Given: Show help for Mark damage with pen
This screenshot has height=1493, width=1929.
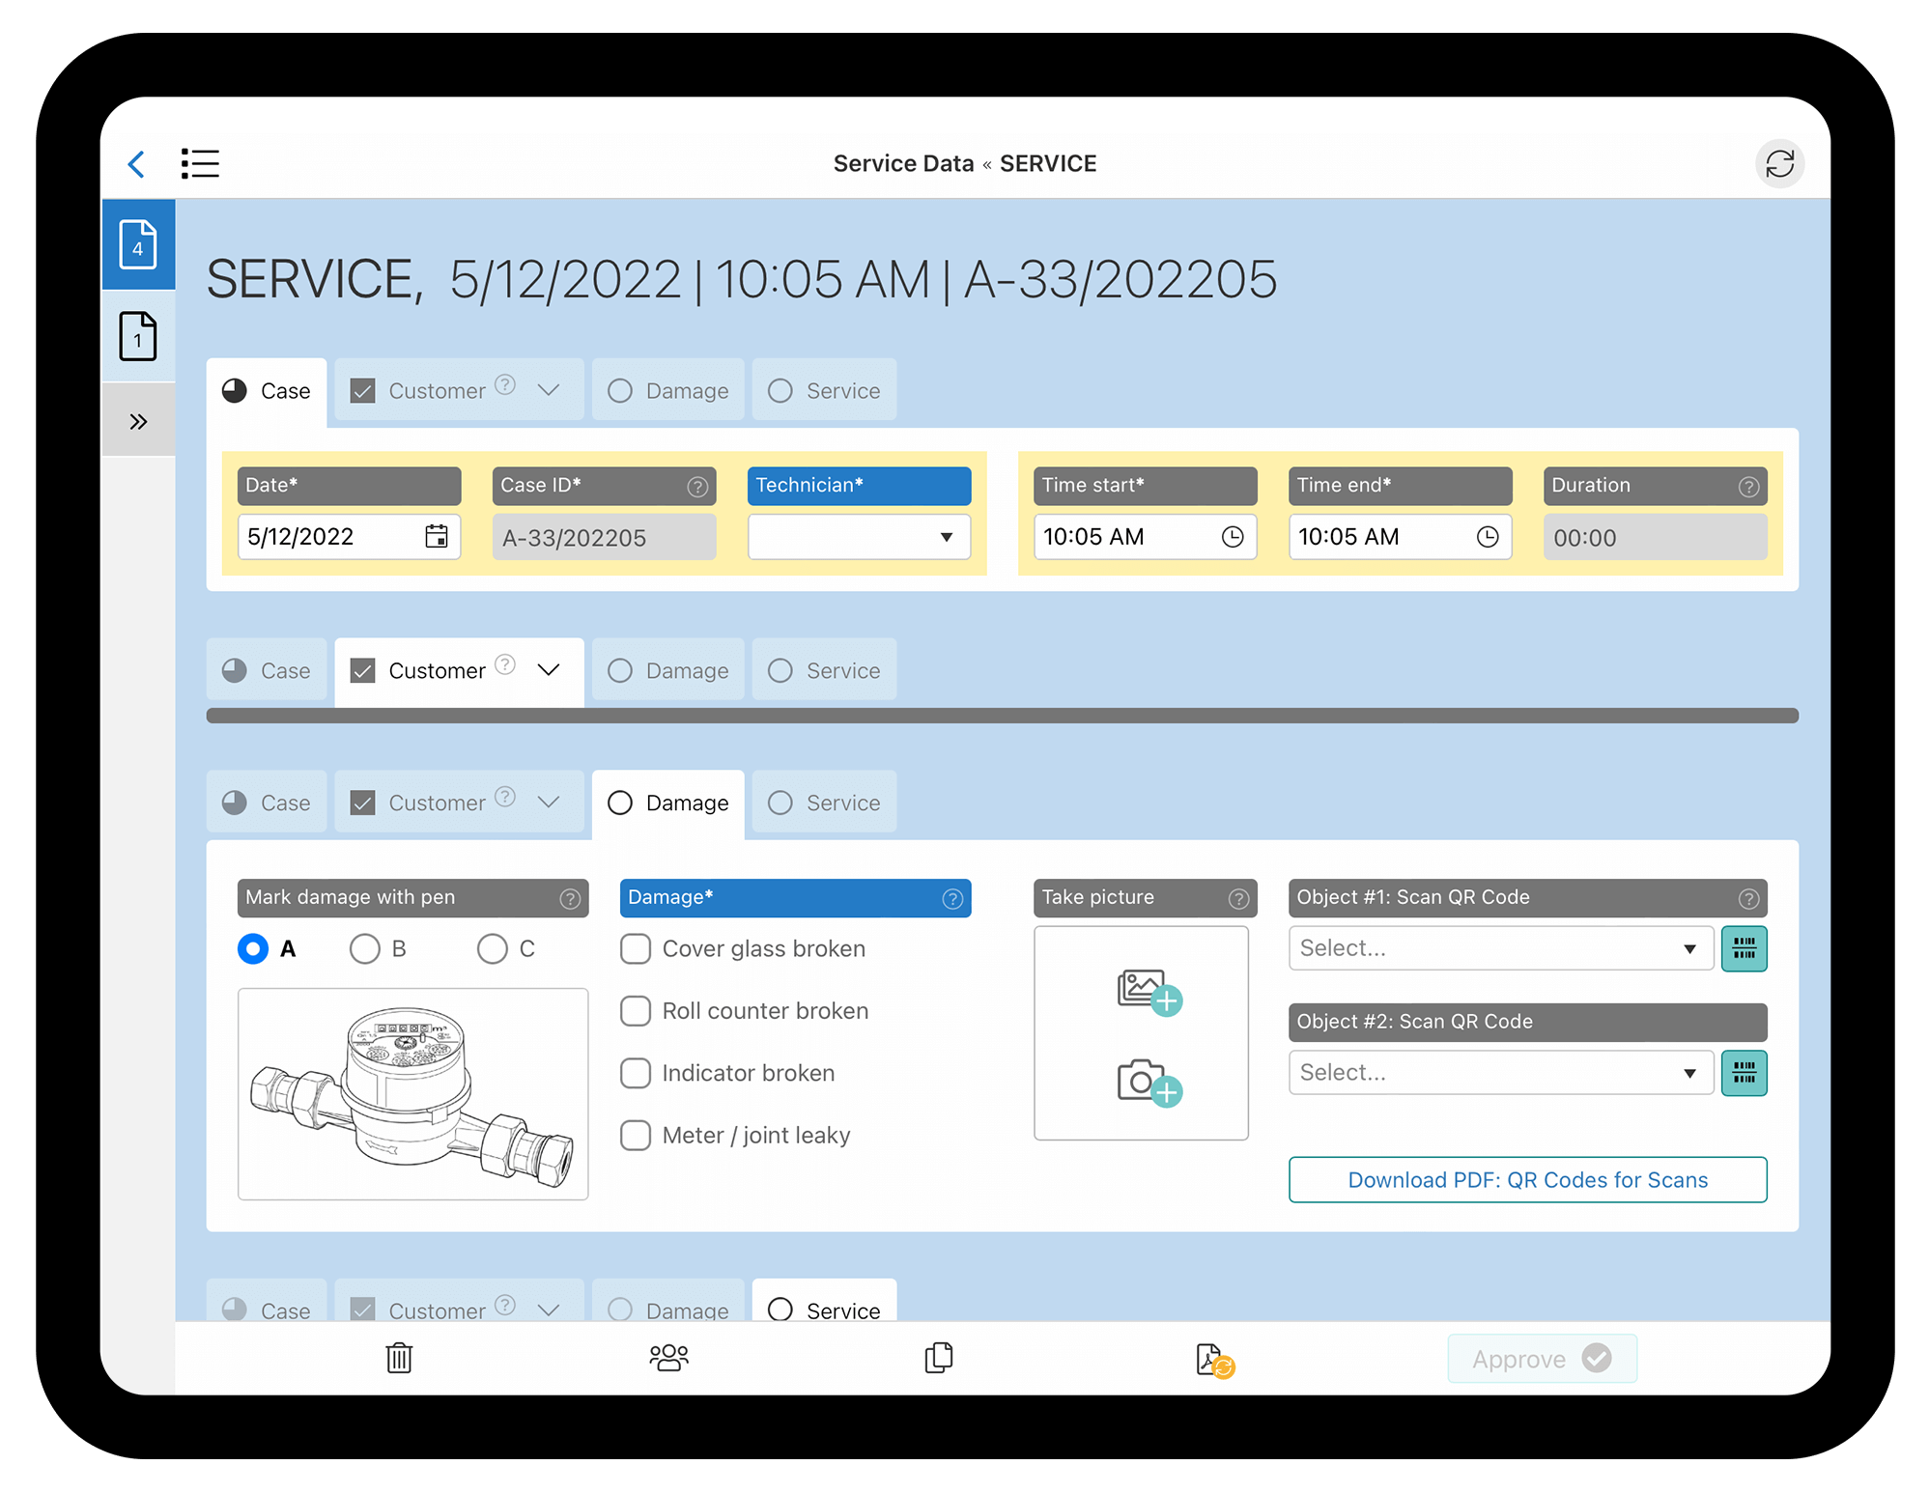Looking at the screenshot, I should (x=570, y=899).
